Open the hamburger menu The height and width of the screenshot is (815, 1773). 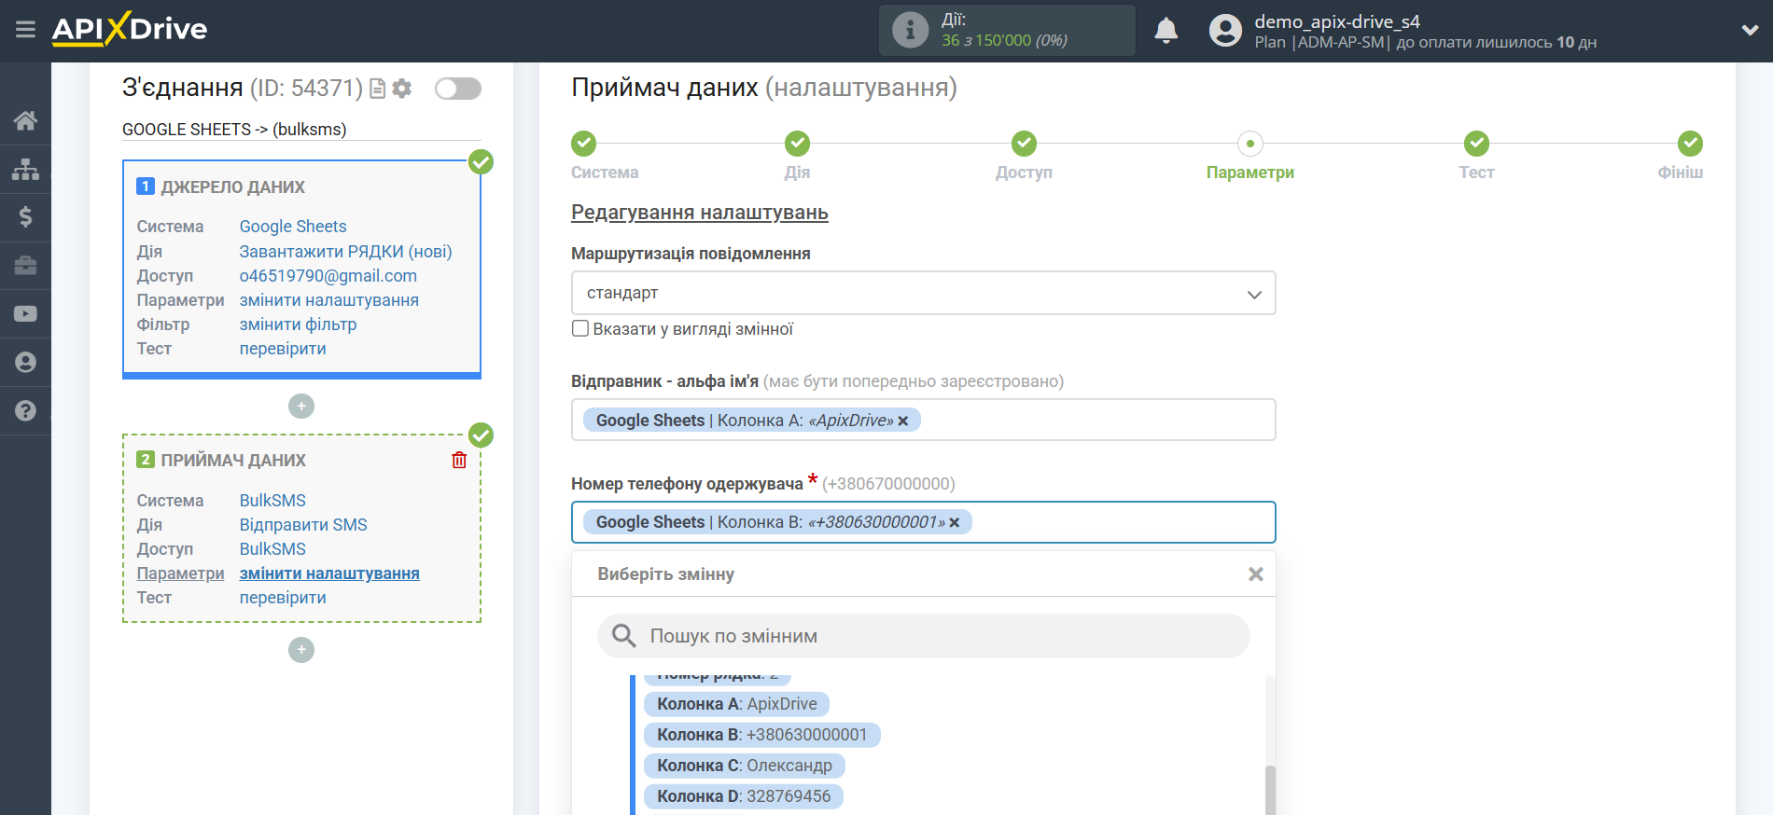pyautogui.click(x=25, y=30)
